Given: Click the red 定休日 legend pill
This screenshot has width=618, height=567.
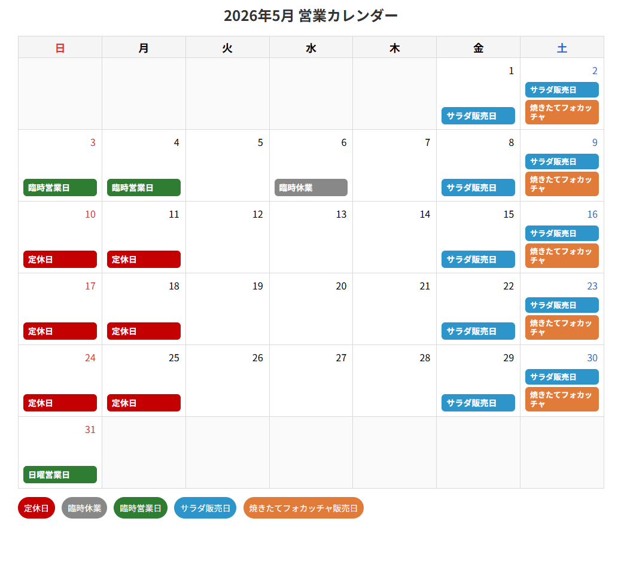Looking at the screenshot, I should tap(36, 508).
